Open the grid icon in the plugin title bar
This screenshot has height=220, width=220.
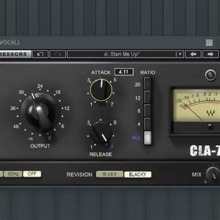[209, 43]
